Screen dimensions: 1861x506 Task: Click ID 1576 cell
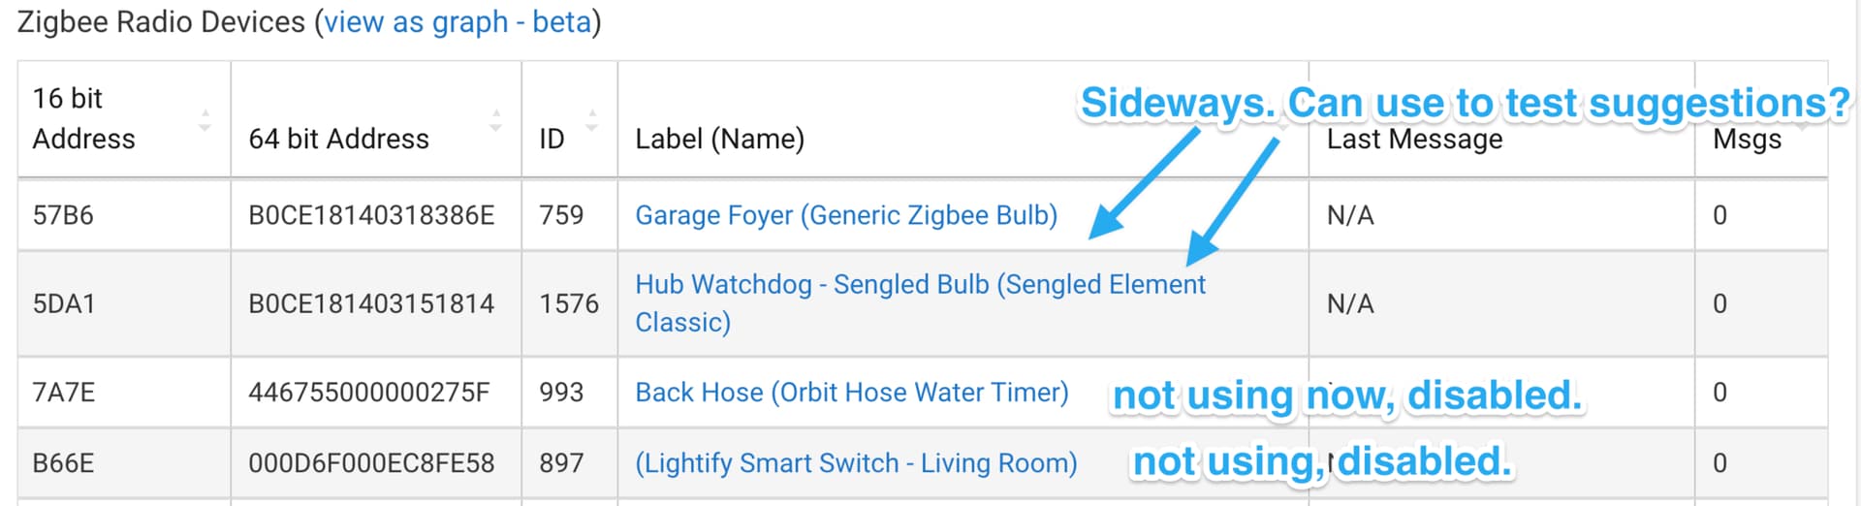coord(569,303)
